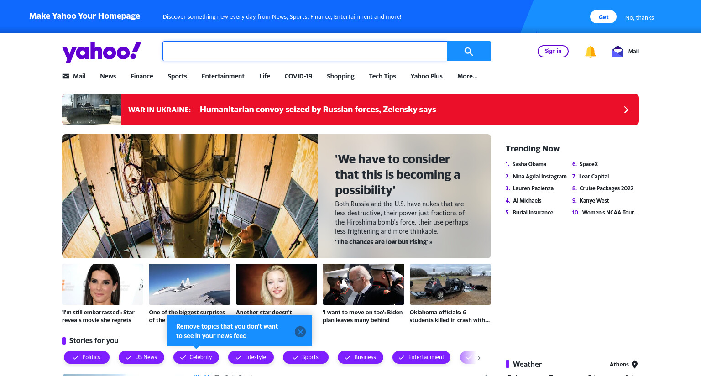This screenshot has width=701, height=376.
Task: Click the Mail link in the nav bar
Action: 79,76
